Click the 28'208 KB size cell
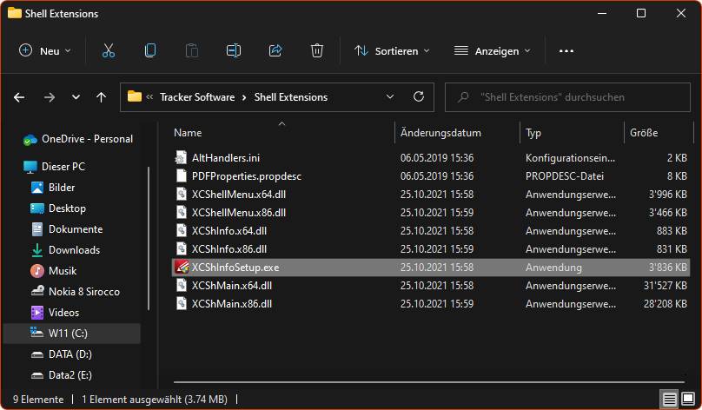Viewport: 702px width, 410px height. pyautogui.click(x=666, y=303)
